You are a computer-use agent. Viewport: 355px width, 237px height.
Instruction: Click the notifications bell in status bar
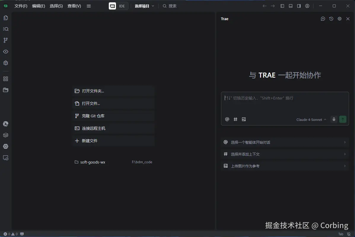pyautogui.click(x=349, y=234)
